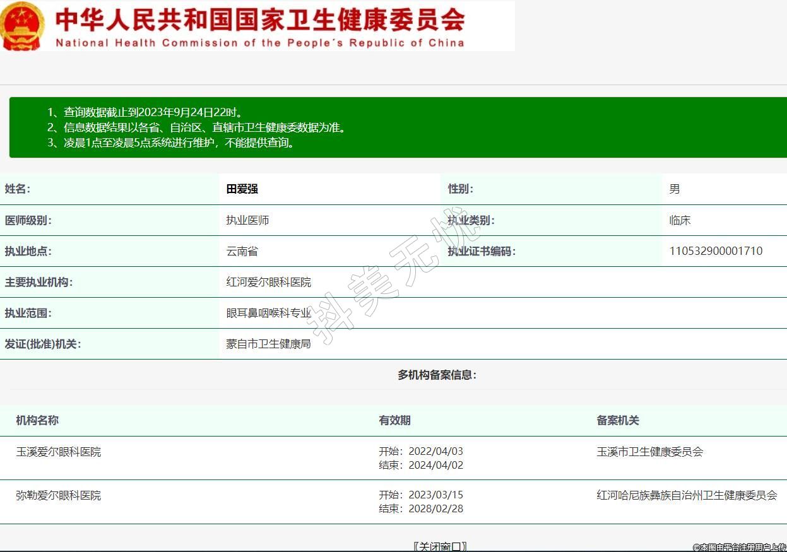The width and height of the screenshot is (787, 552).
Task: Click the national emblem logo
Action: pos(22,26)
